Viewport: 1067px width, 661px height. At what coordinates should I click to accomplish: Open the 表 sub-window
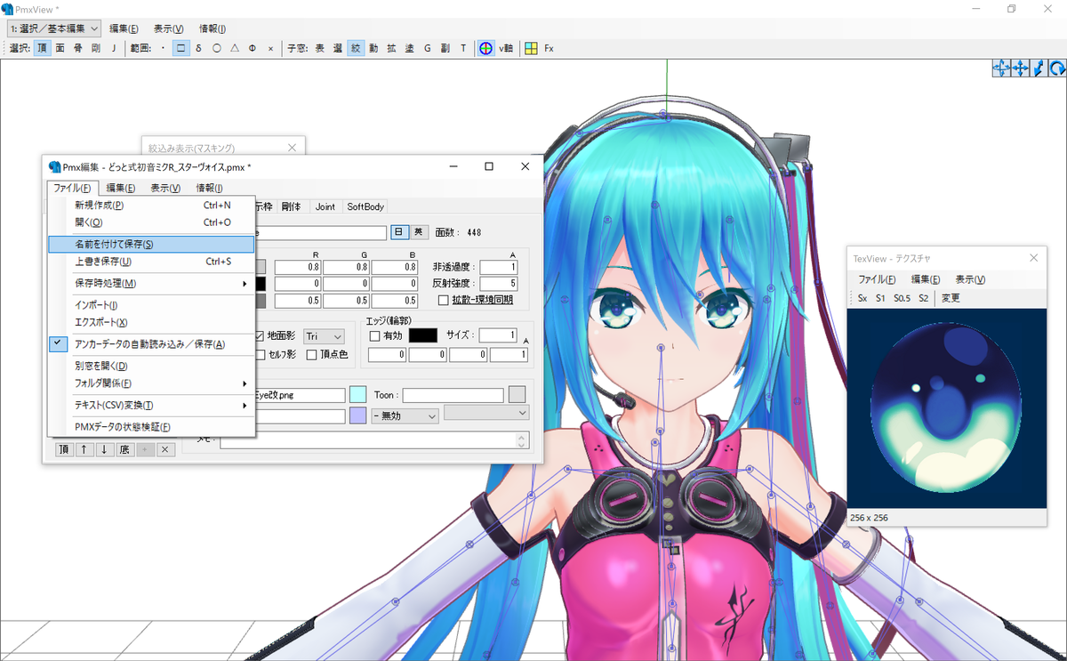point(319,48)
